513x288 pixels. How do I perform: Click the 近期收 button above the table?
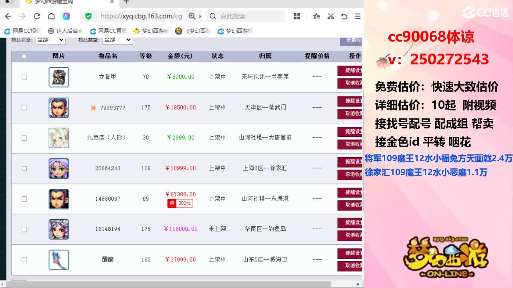(351, 40)
